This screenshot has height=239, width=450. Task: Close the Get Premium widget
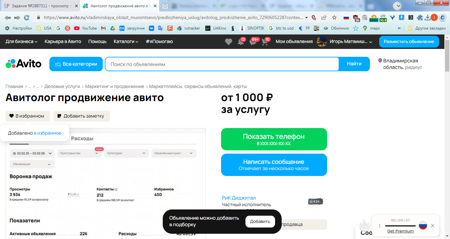click(x=433, y=226)
